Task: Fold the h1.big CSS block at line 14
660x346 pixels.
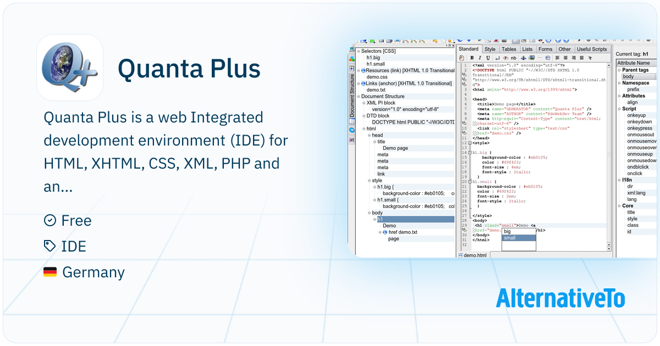Action: point(470,152)
